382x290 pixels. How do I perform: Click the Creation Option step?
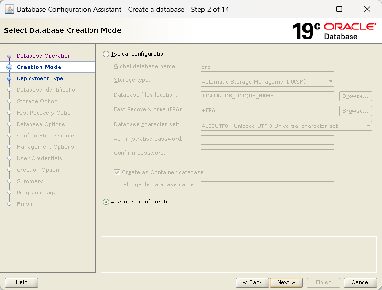click(38, 170)
